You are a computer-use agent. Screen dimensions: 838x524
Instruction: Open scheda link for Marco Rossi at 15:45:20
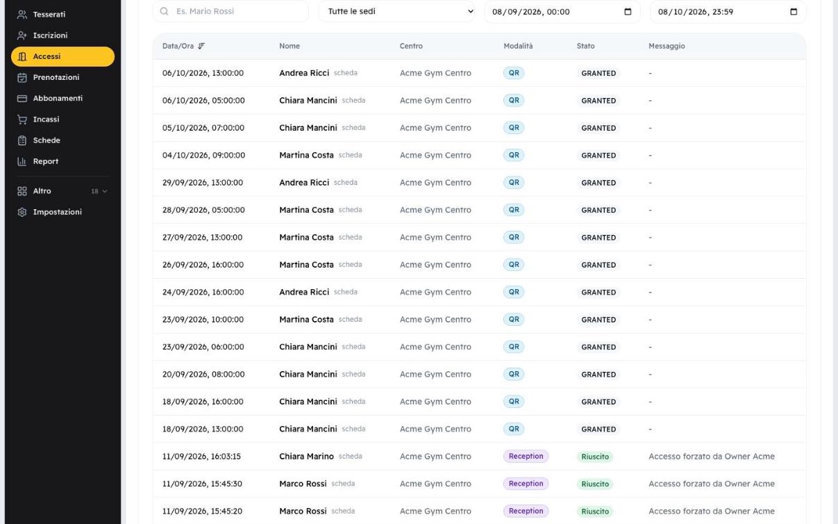click(343, 511)
